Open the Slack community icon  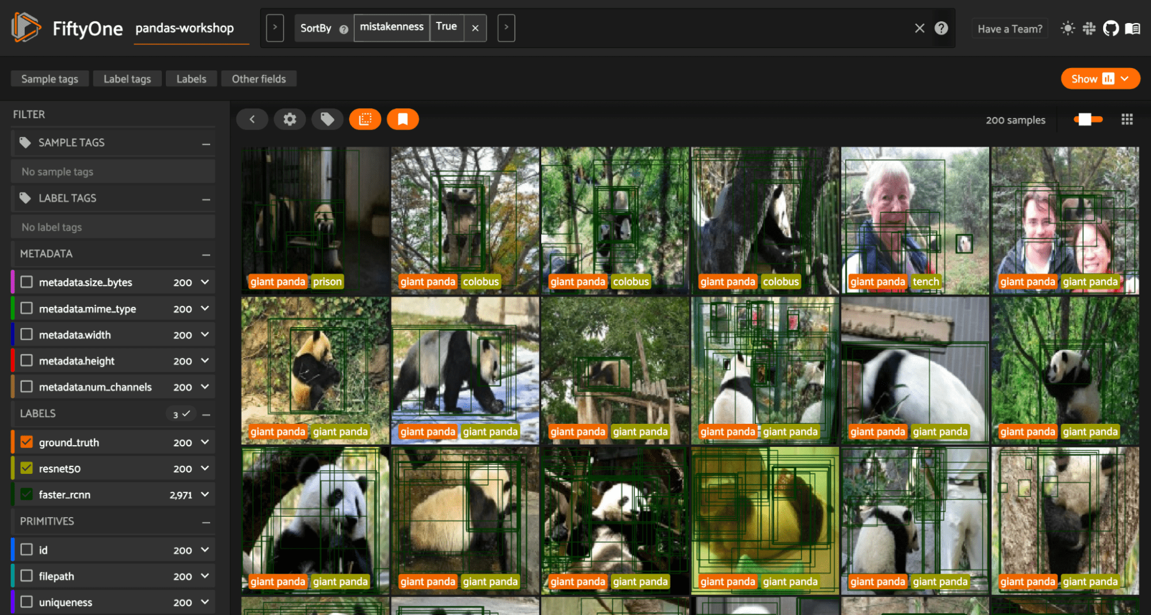pyautogui.click(x=1089, y=28)
